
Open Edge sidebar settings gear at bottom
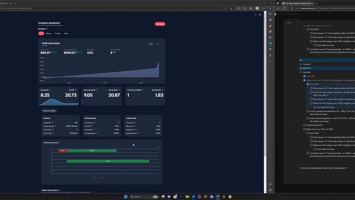coord(270,190)
